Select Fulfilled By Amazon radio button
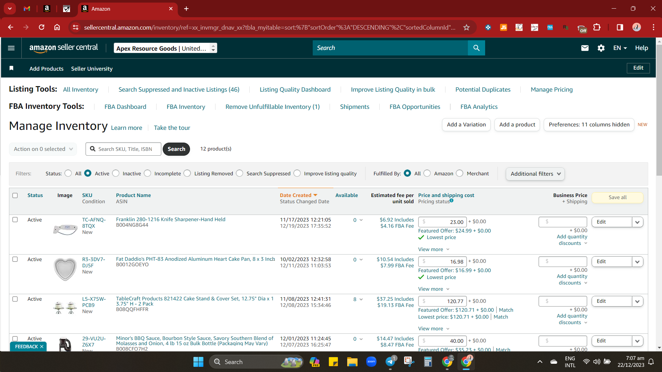The image size is (662, 372). pyautogui.click(x=427, y=173)
